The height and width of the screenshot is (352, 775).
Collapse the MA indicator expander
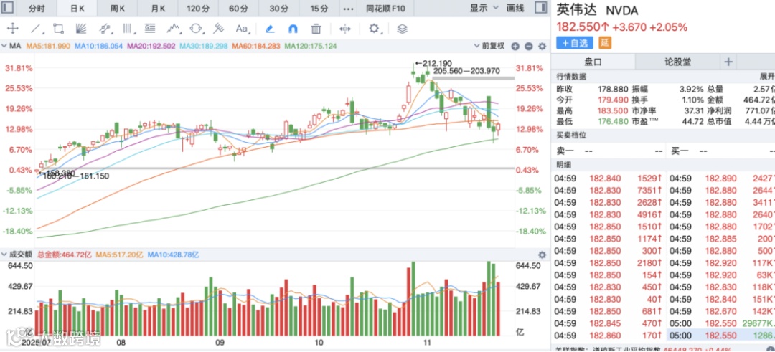[x=4, y=47]
